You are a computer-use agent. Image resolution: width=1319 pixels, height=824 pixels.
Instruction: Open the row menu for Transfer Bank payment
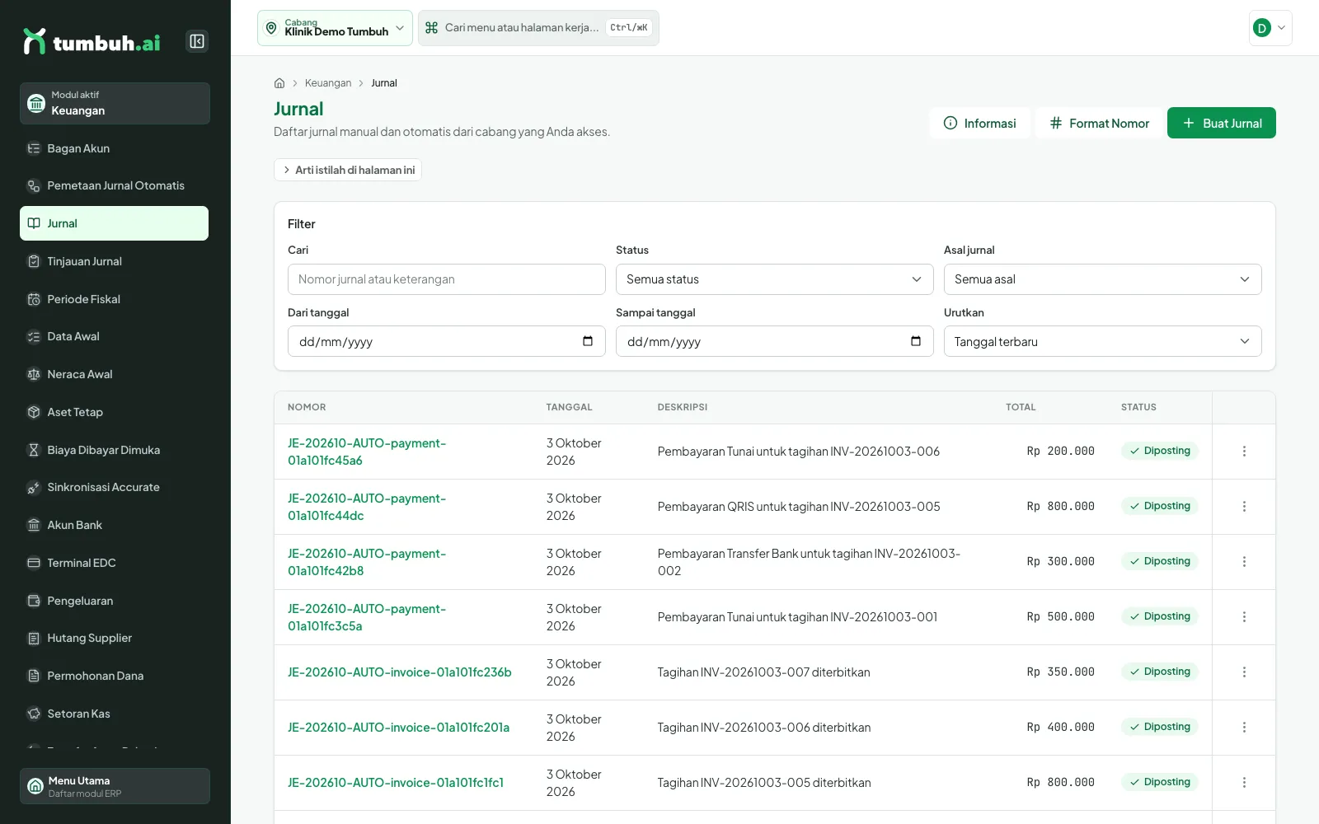click(x=1244, y=562)
